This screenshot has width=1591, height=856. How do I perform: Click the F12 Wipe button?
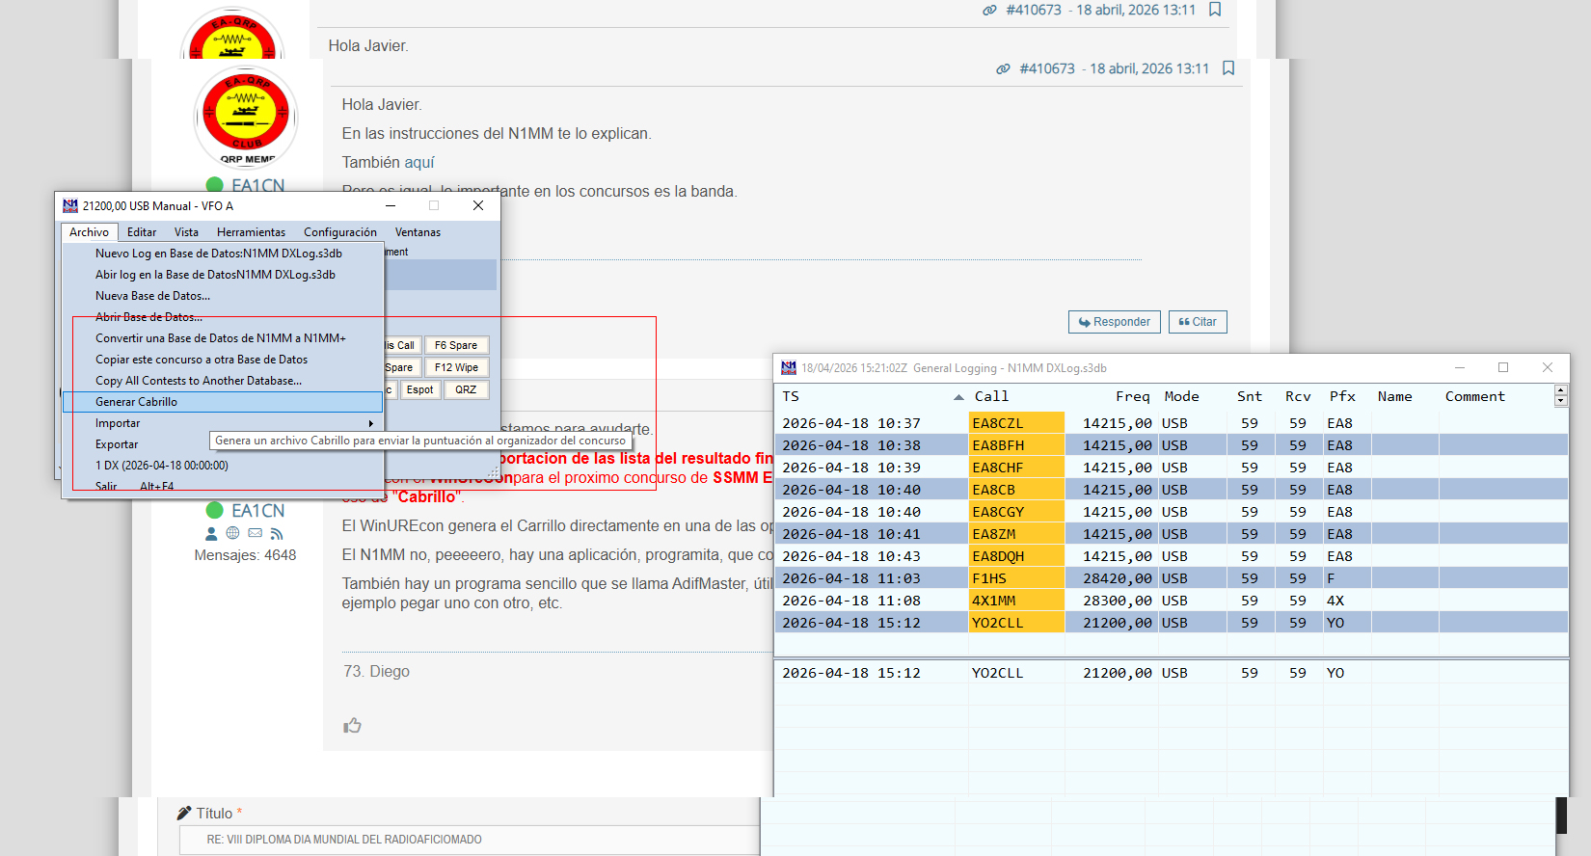[456, 367]
